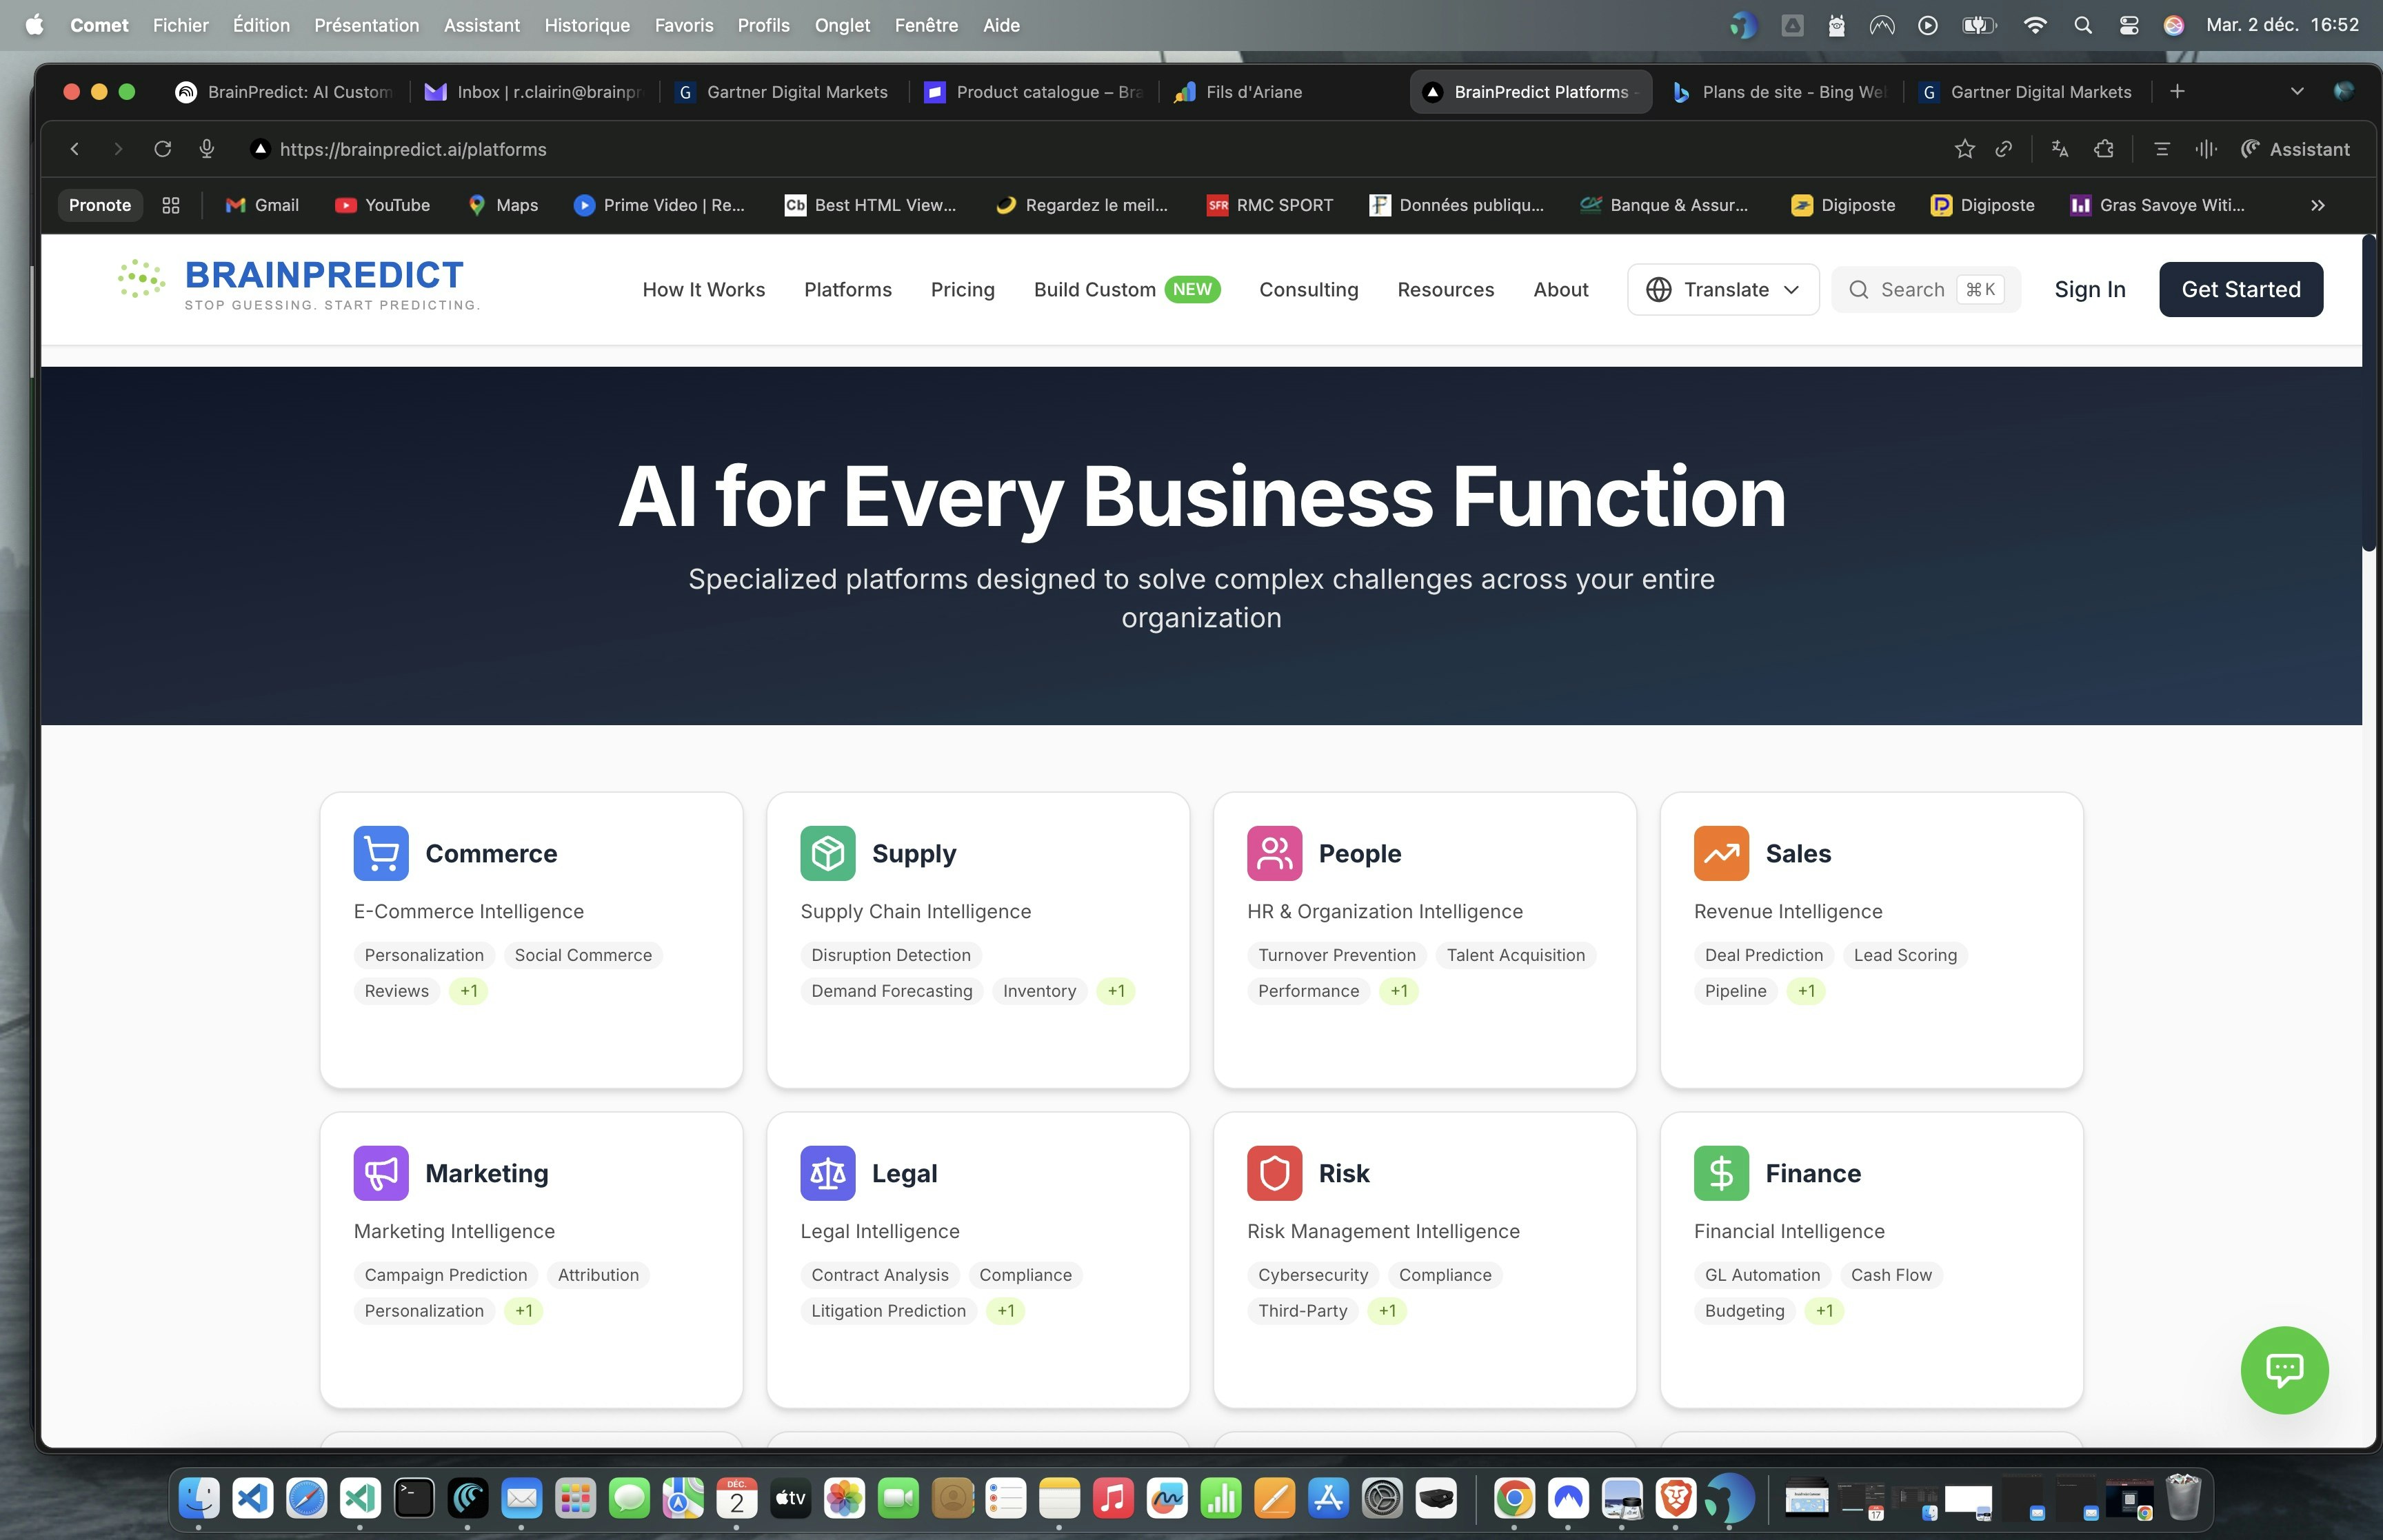Click the Demand Forecasting tag

[891, 991]
